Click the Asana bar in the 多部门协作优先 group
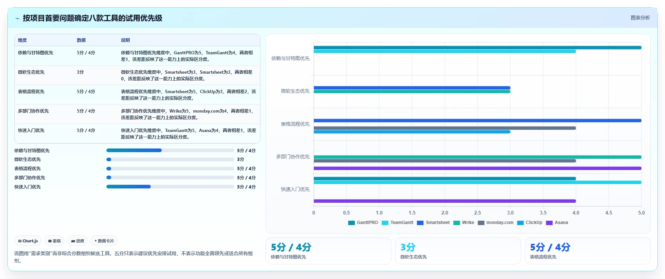The height and width of the screenshot is (279, 665). [478, 168]
